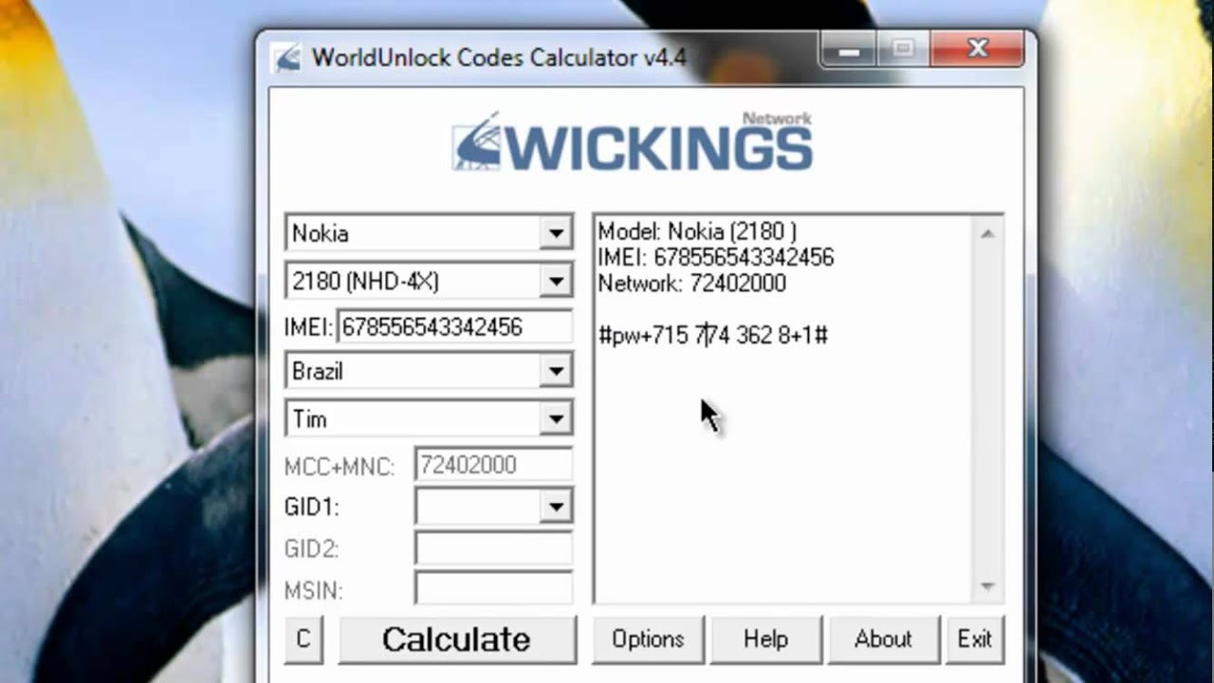
Task: Open the Nokia brand dropdown
Action: coord(555,233)
